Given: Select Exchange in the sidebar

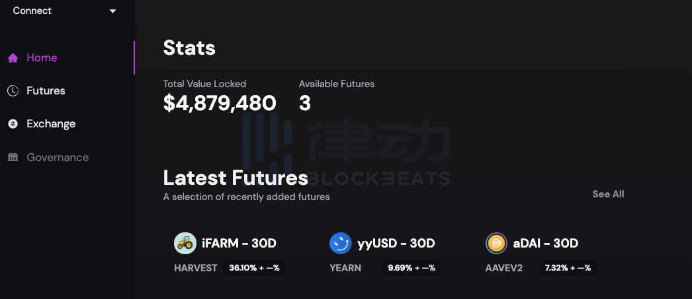Looking at the screenshot, I should coord(51,123).
